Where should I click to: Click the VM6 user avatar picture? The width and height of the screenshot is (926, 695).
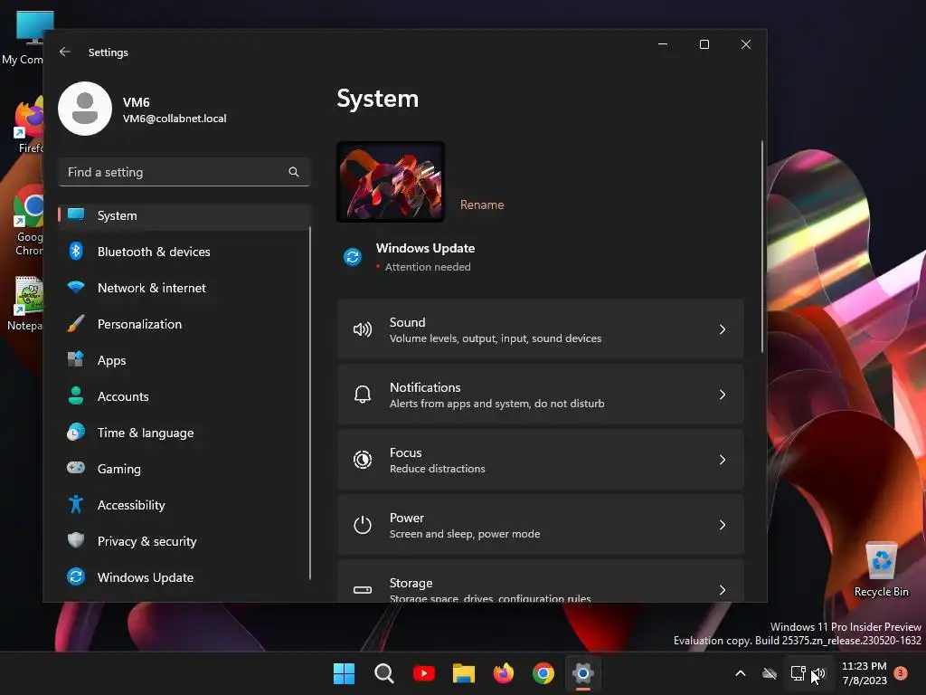(x=85, y=109)
